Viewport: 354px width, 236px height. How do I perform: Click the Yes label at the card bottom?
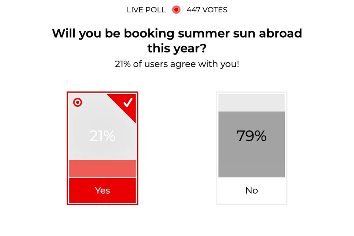[102, 190]
